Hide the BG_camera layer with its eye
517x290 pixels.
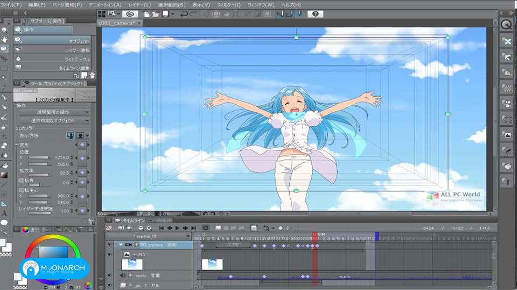pos(109,245)
